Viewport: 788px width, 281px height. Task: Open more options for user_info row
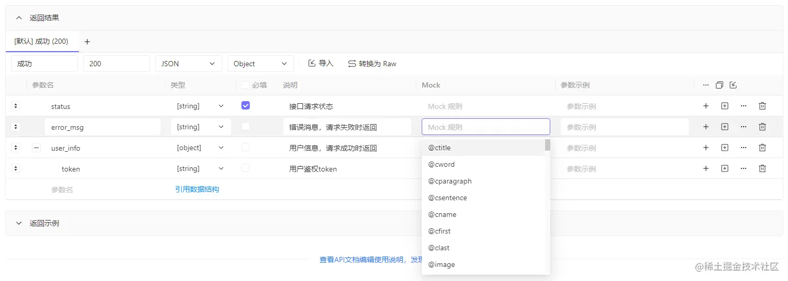tap(744, 148)
